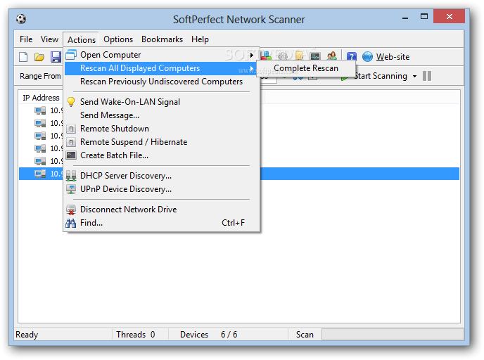Open the Bookmarks menu

coord(162,39)
